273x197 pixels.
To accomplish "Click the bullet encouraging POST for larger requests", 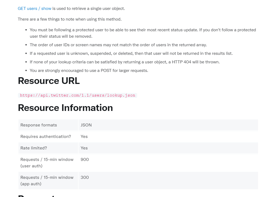I will 89,71.
